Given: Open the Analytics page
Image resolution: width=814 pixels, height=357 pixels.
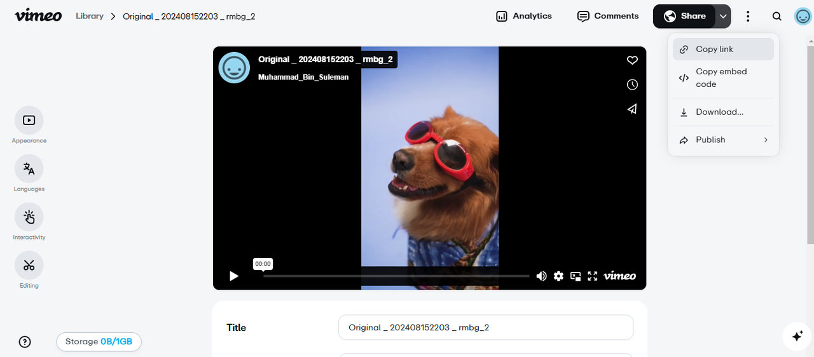Looking at the screenshot, I should (524, 17).
